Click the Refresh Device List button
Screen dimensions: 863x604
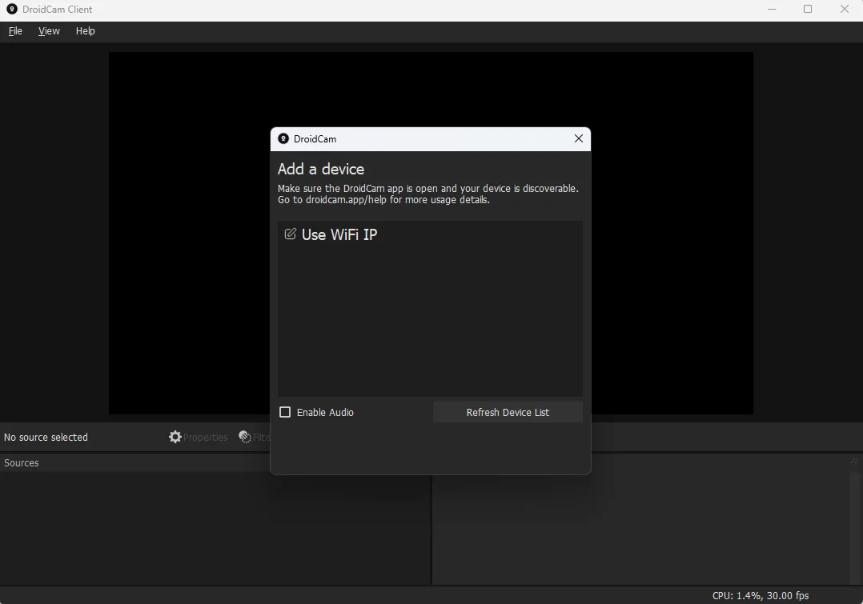click(x=508, y=412)
